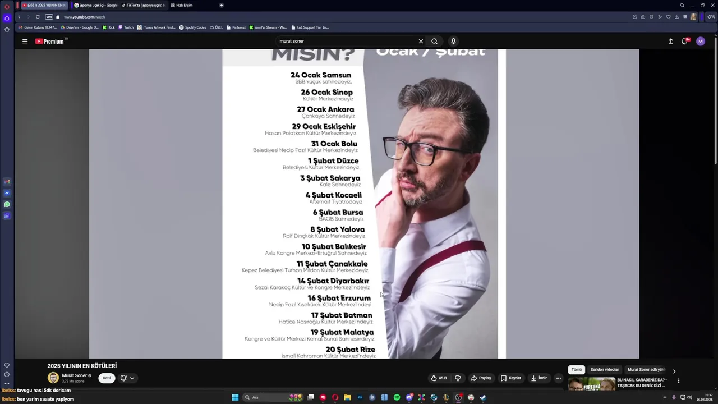Toggle the Opera VPN badge
Image resolution: width=718 pixels, height=404 pixels.
(x=49, y=17)
